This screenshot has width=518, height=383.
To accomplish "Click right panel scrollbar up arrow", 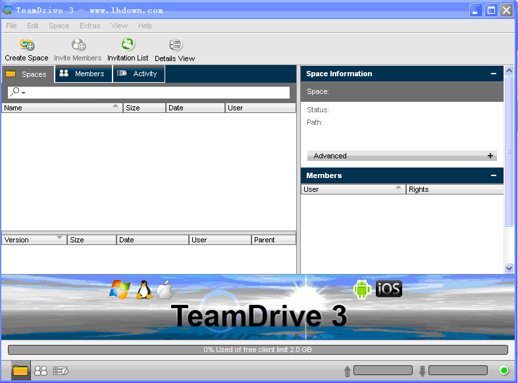I will 509,70.
